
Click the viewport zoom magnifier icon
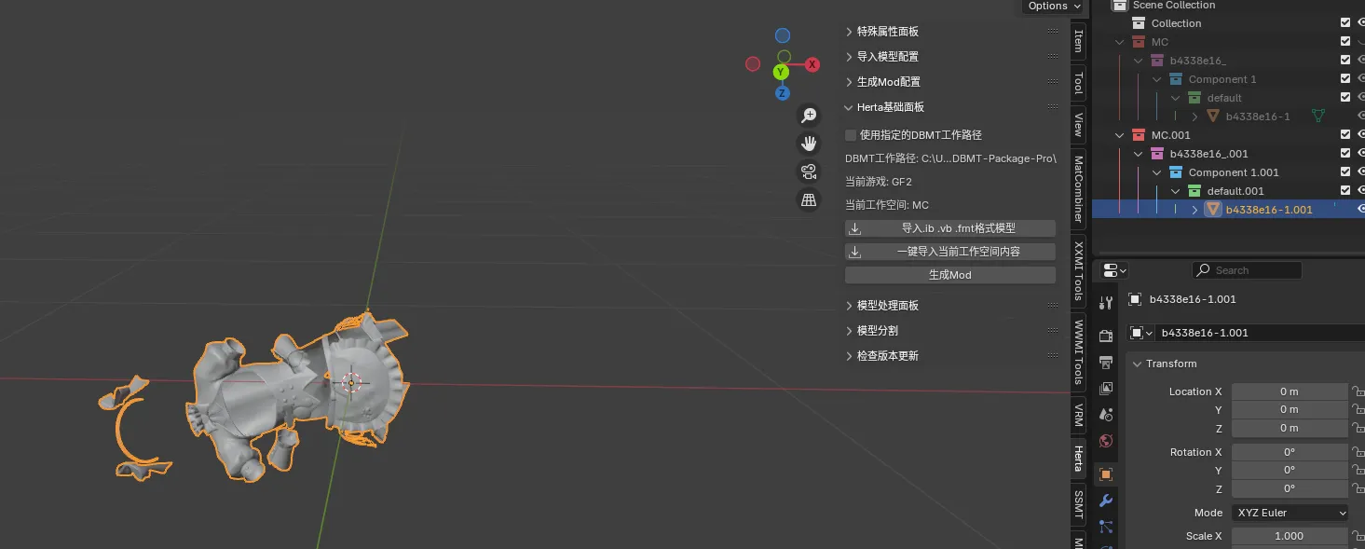[809, 115]
